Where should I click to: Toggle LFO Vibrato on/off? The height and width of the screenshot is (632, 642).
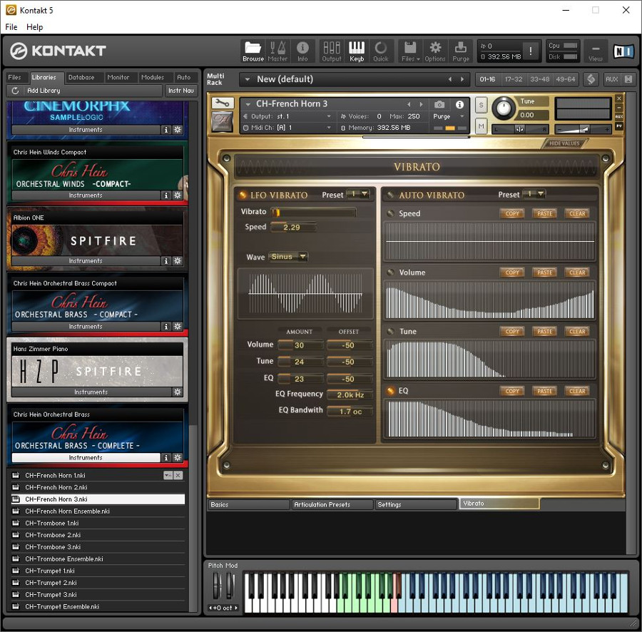(x=243, y=195)
